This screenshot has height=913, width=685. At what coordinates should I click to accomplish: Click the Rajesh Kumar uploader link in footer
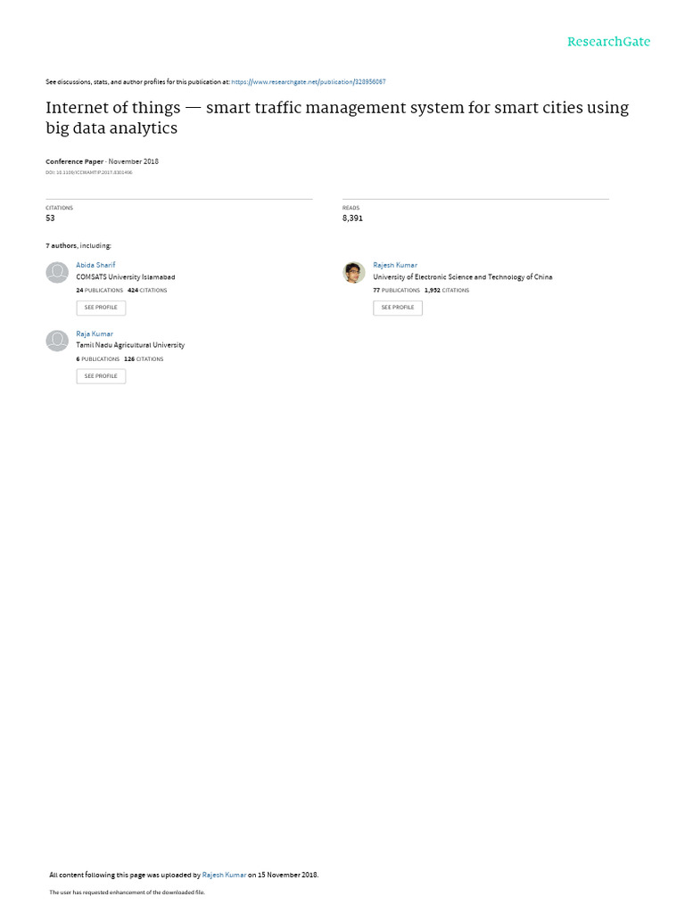pyautogui.click(x=224, y=875)
